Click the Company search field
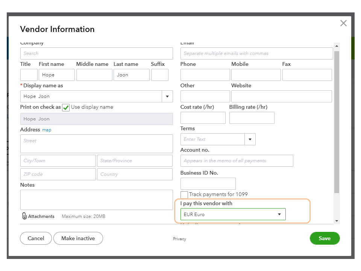Image resolution: width=361 pixels, height=271 pixels. [97, 53]
